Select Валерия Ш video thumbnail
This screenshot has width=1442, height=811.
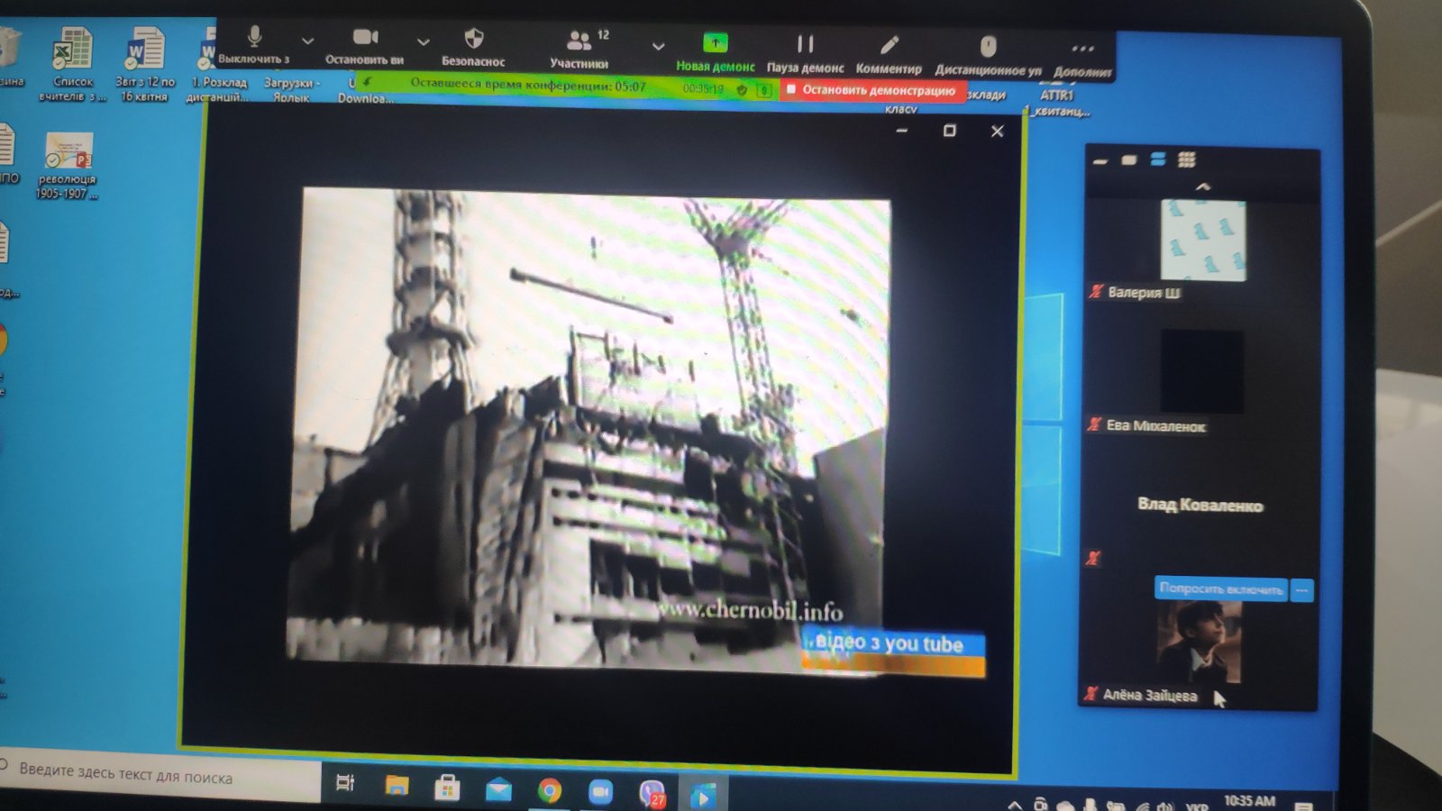1202,241
